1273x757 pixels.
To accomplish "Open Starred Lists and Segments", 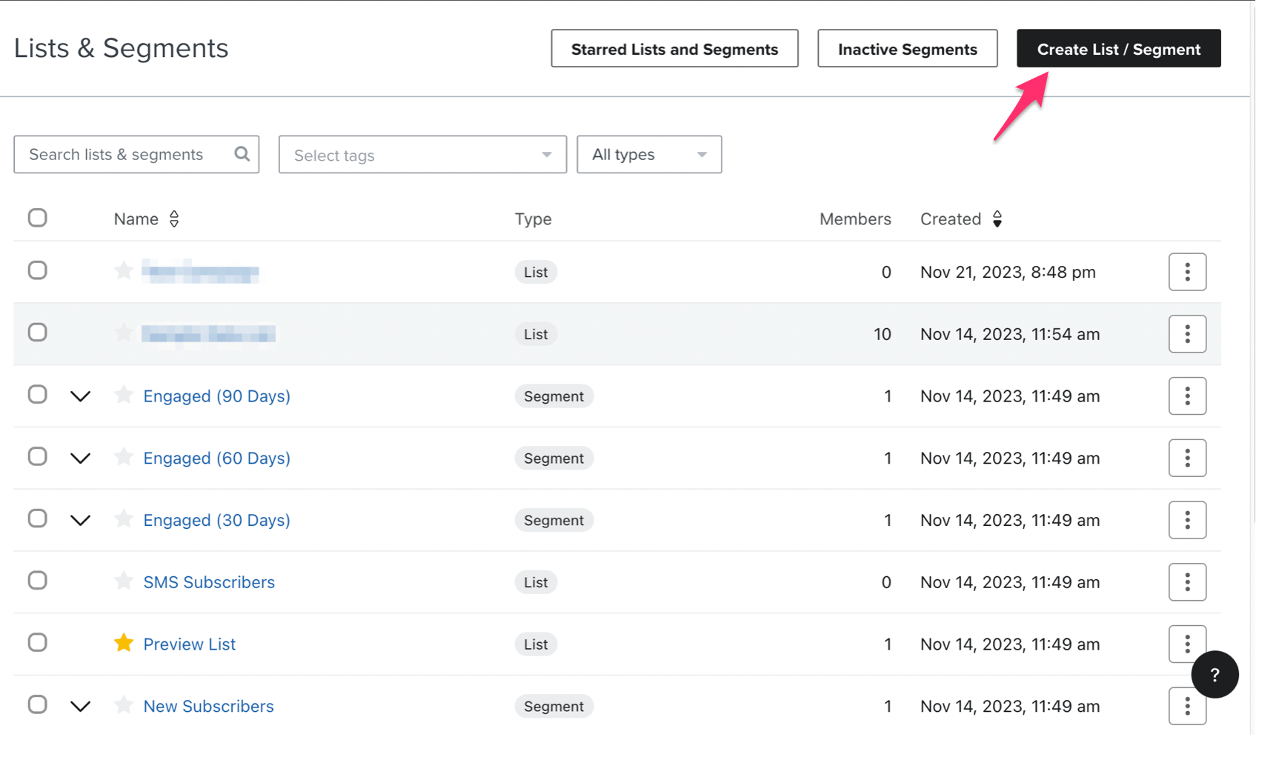I will click(674, 49).
